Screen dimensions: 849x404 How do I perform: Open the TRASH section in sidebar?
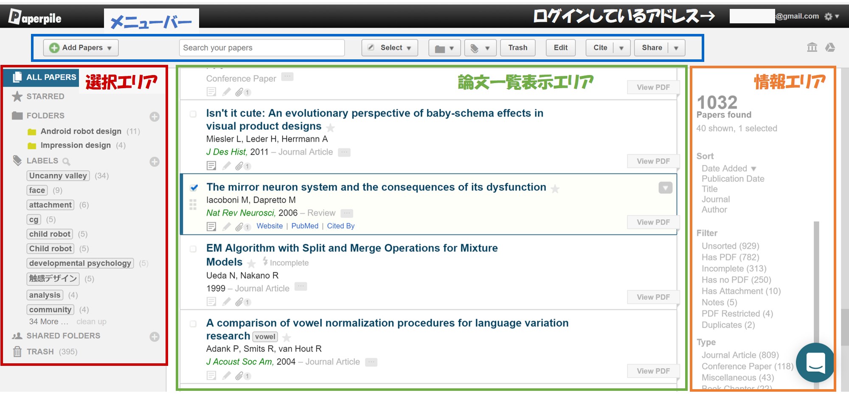(40, 352)
